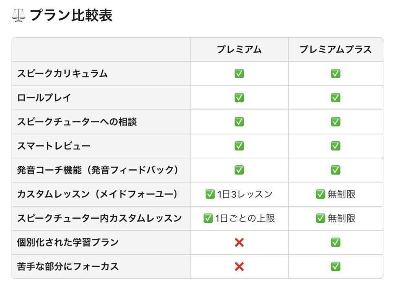Select the ロールプレイ row label
This screenshot has height=290, width=417.
44,98
